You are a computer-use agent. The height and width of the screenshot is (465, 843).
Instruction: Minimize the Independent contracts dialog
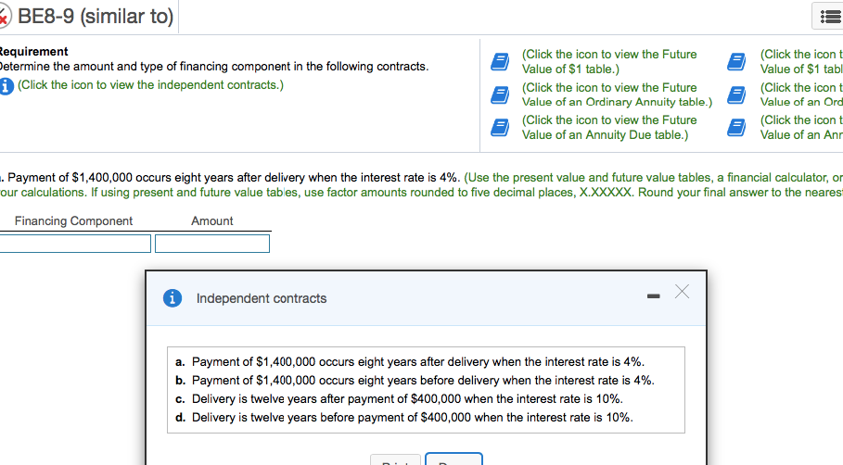[x=652, y=297]
